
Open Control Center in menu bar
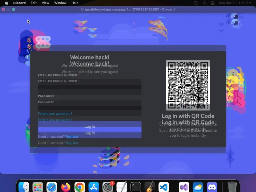tap(212, 3)
